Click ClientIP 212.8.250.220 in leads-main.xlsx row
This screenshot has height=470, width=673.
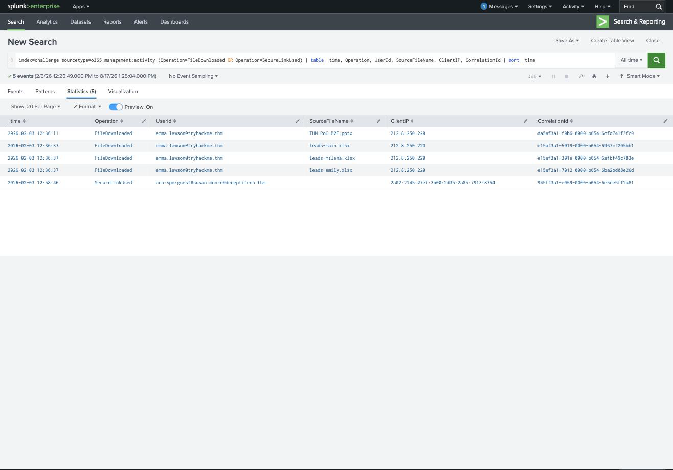(408, 146)
